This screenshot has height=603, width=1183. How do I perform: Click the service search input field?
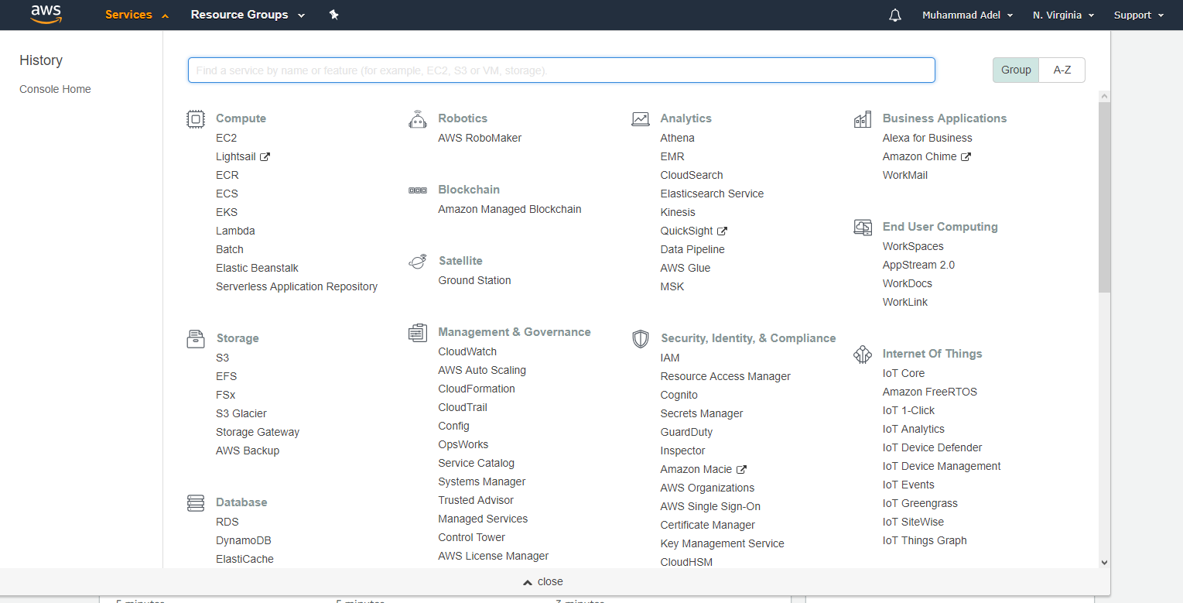(562, 70)
